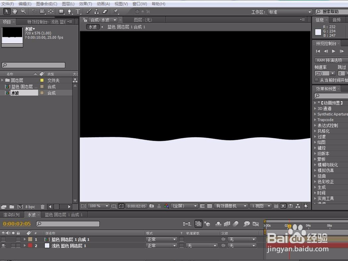Viewport: 348px width, 261px height.
Task: Open the 有效摄像机 view dropdown
Action: [x=231, y=206]
